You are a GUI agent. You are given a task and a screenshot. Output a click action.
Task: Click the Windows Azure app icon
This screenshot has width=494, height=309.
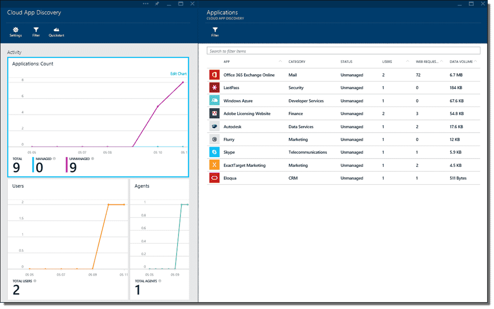pyautogui.click(x=214, y=100)
